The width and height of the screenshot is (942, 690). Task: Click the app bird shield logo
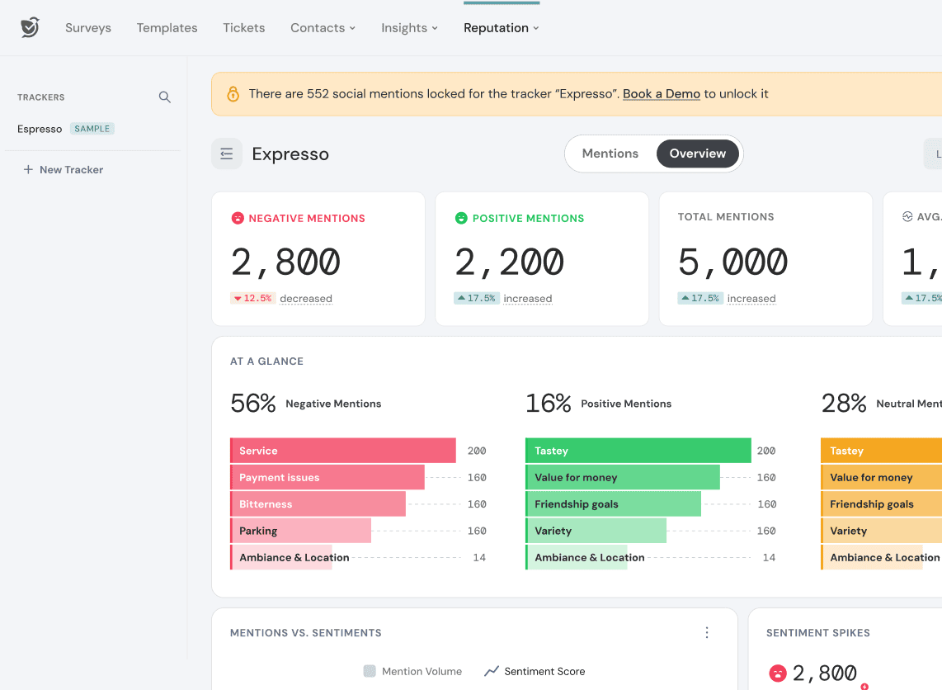30,27
